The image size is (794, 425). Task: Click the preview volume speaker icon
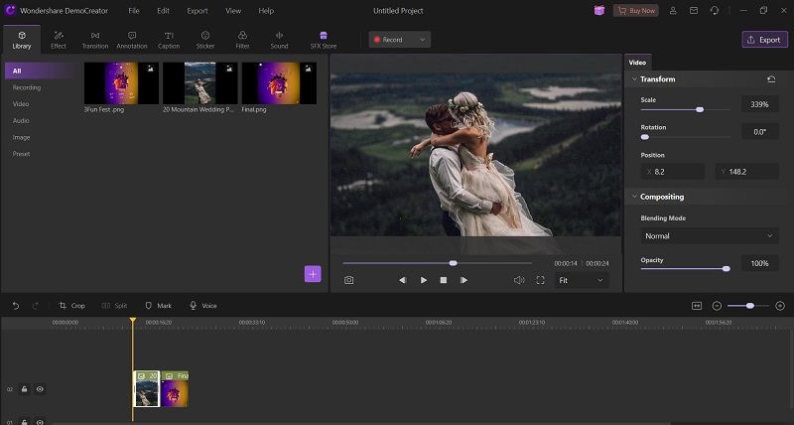pos(519,280)
